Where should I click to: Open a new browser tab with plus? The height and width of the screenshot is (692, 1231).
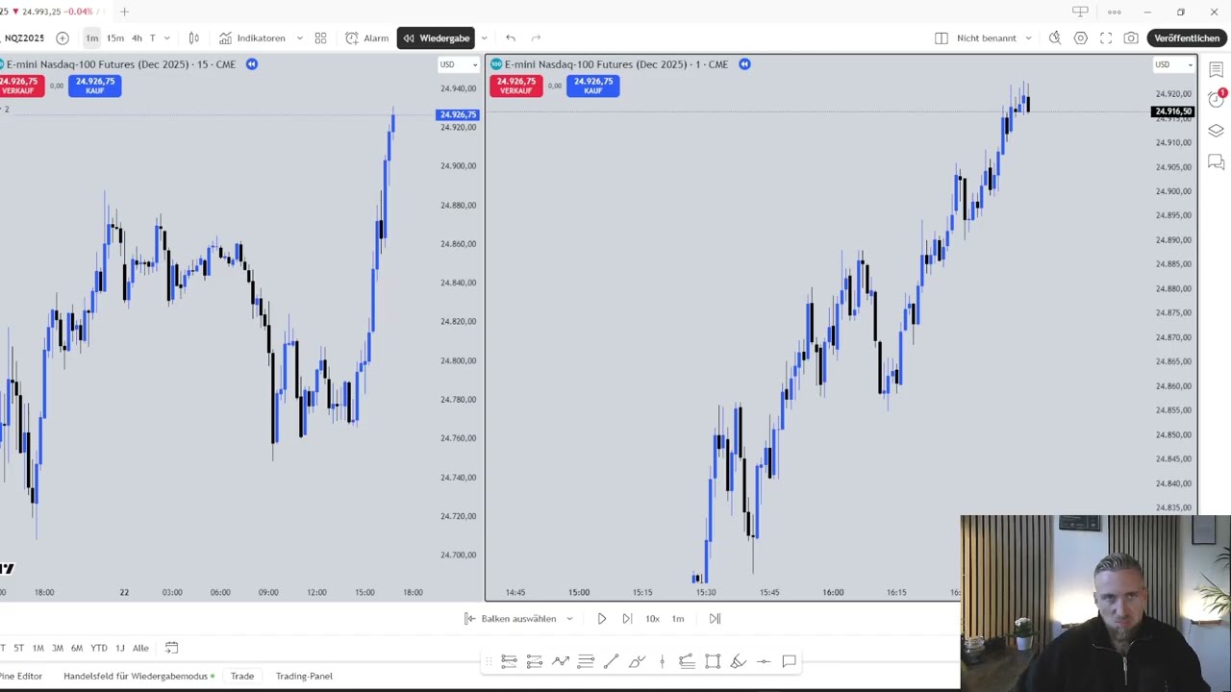tap(124, 12)
